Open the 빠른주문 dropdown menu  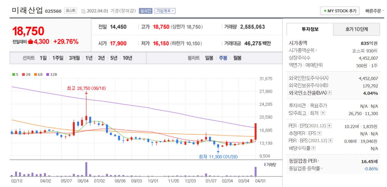coord(375,11)
